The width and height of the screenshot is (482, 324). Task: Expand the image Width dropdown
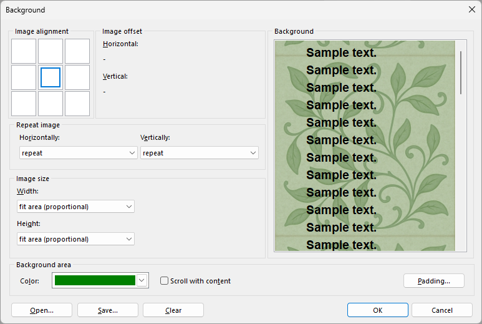tap(75, 207)
